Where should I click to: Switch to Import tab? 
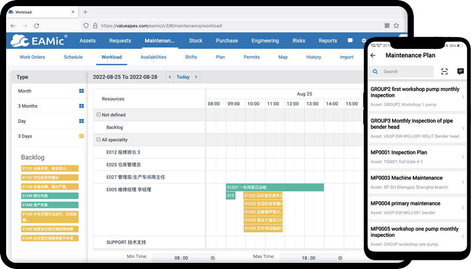(x=346, y=57)
